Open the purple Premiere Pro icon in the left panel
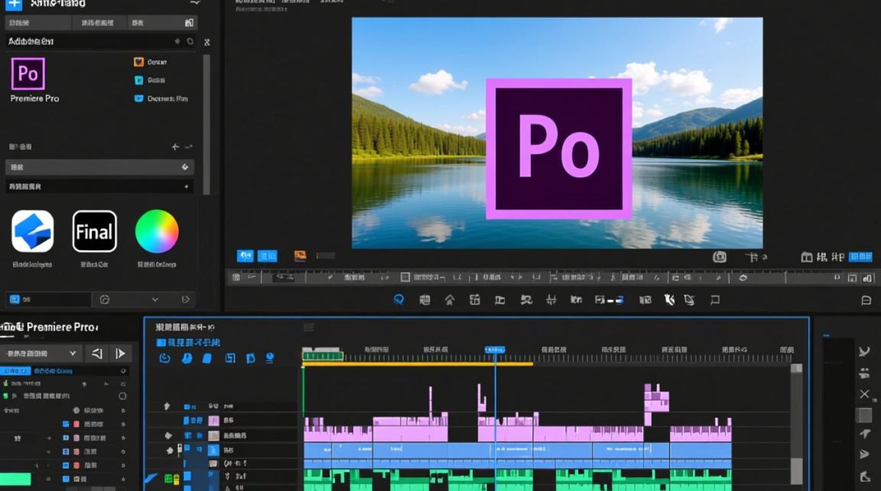This screenshot has height=491, width=881. click(x=28, y=73)
